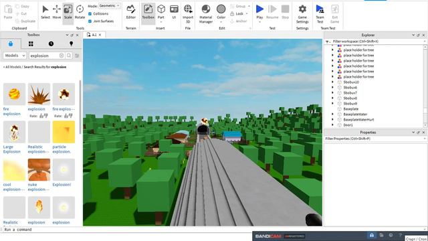Image resolution: width=428 pixels, height=241 pixels.
Task: Click Paste in Clipboard group
Action: click(x=8, y=12)
